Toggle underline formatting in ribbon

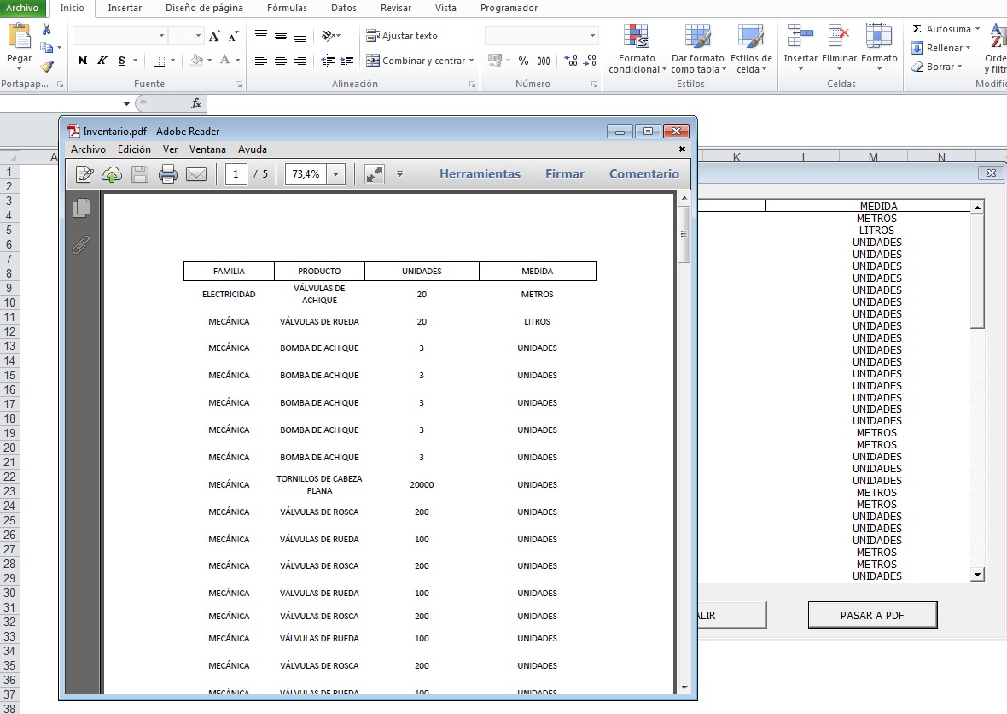[x=122, y=61]
